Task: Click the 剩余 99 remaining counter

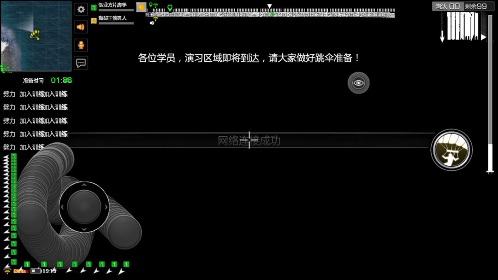Action: pyautogui.click(x=476, y=6)
